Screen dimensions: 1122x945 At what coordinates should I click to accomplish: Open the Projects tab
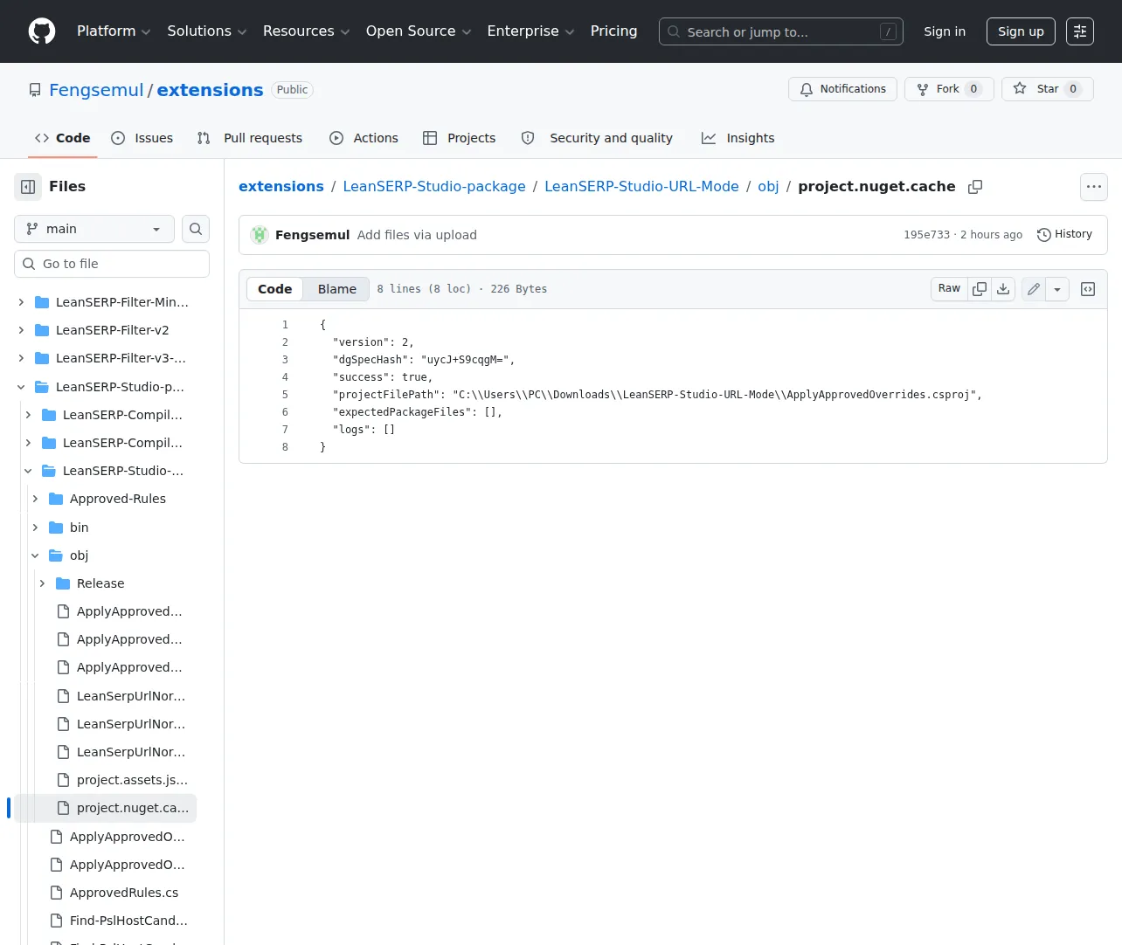[x=460, y=138]
